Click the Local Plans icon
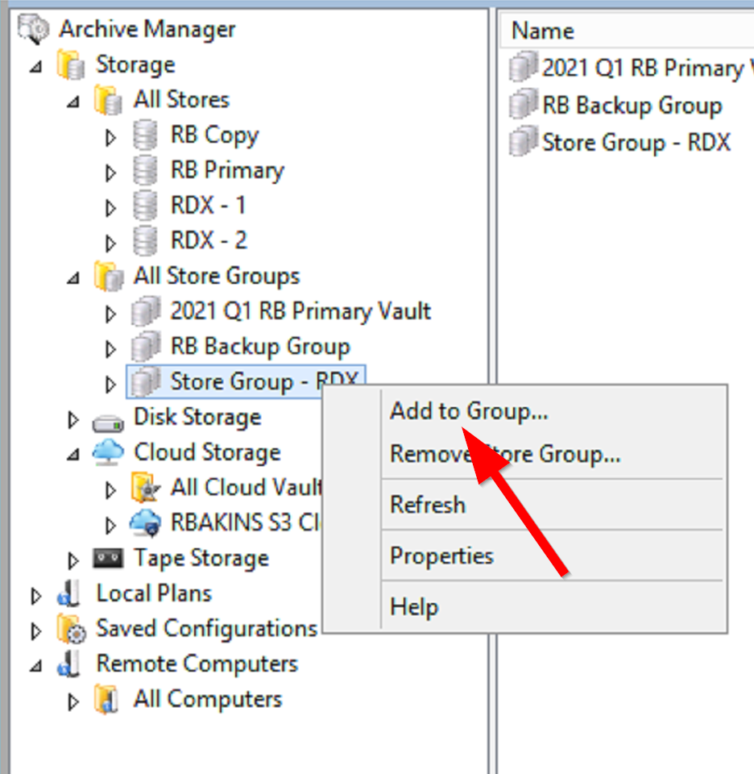 (68, 594)
